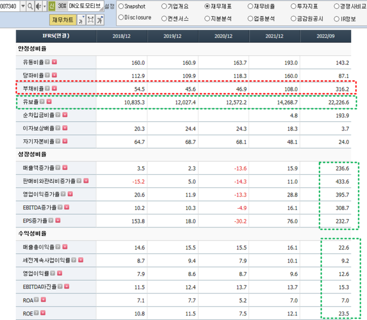Select the 컨센서스 radio option

[x=164, y=19]
